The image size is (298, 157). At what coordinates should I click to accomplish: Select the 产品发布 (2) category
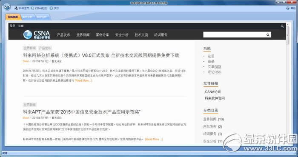pos(213,127)
